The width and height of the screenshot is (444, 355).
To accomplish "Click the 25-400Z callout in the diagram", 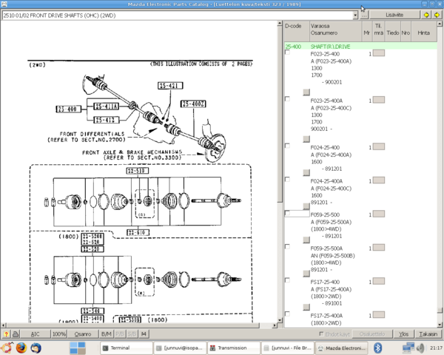I will [x=193, y=104].
